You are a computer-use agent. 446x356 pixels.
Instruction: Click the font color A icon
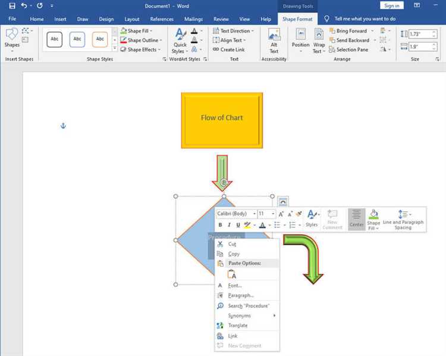(262, 225)
